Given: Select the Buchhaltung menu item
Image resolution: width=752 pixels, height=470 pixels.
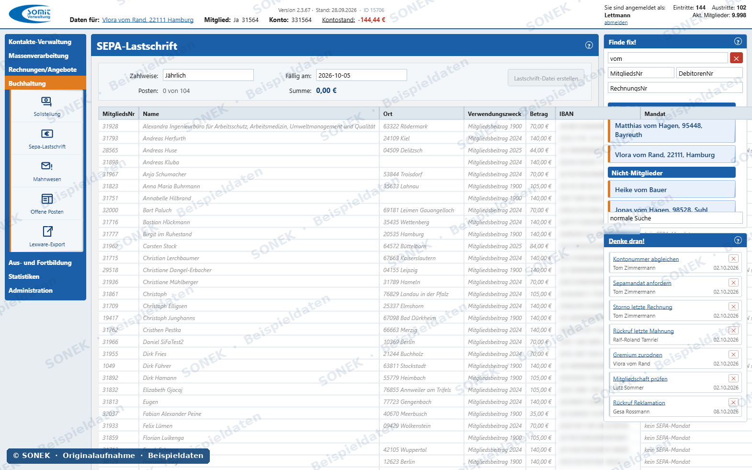Looking at the screenshot, I should (x=46, y=83).
